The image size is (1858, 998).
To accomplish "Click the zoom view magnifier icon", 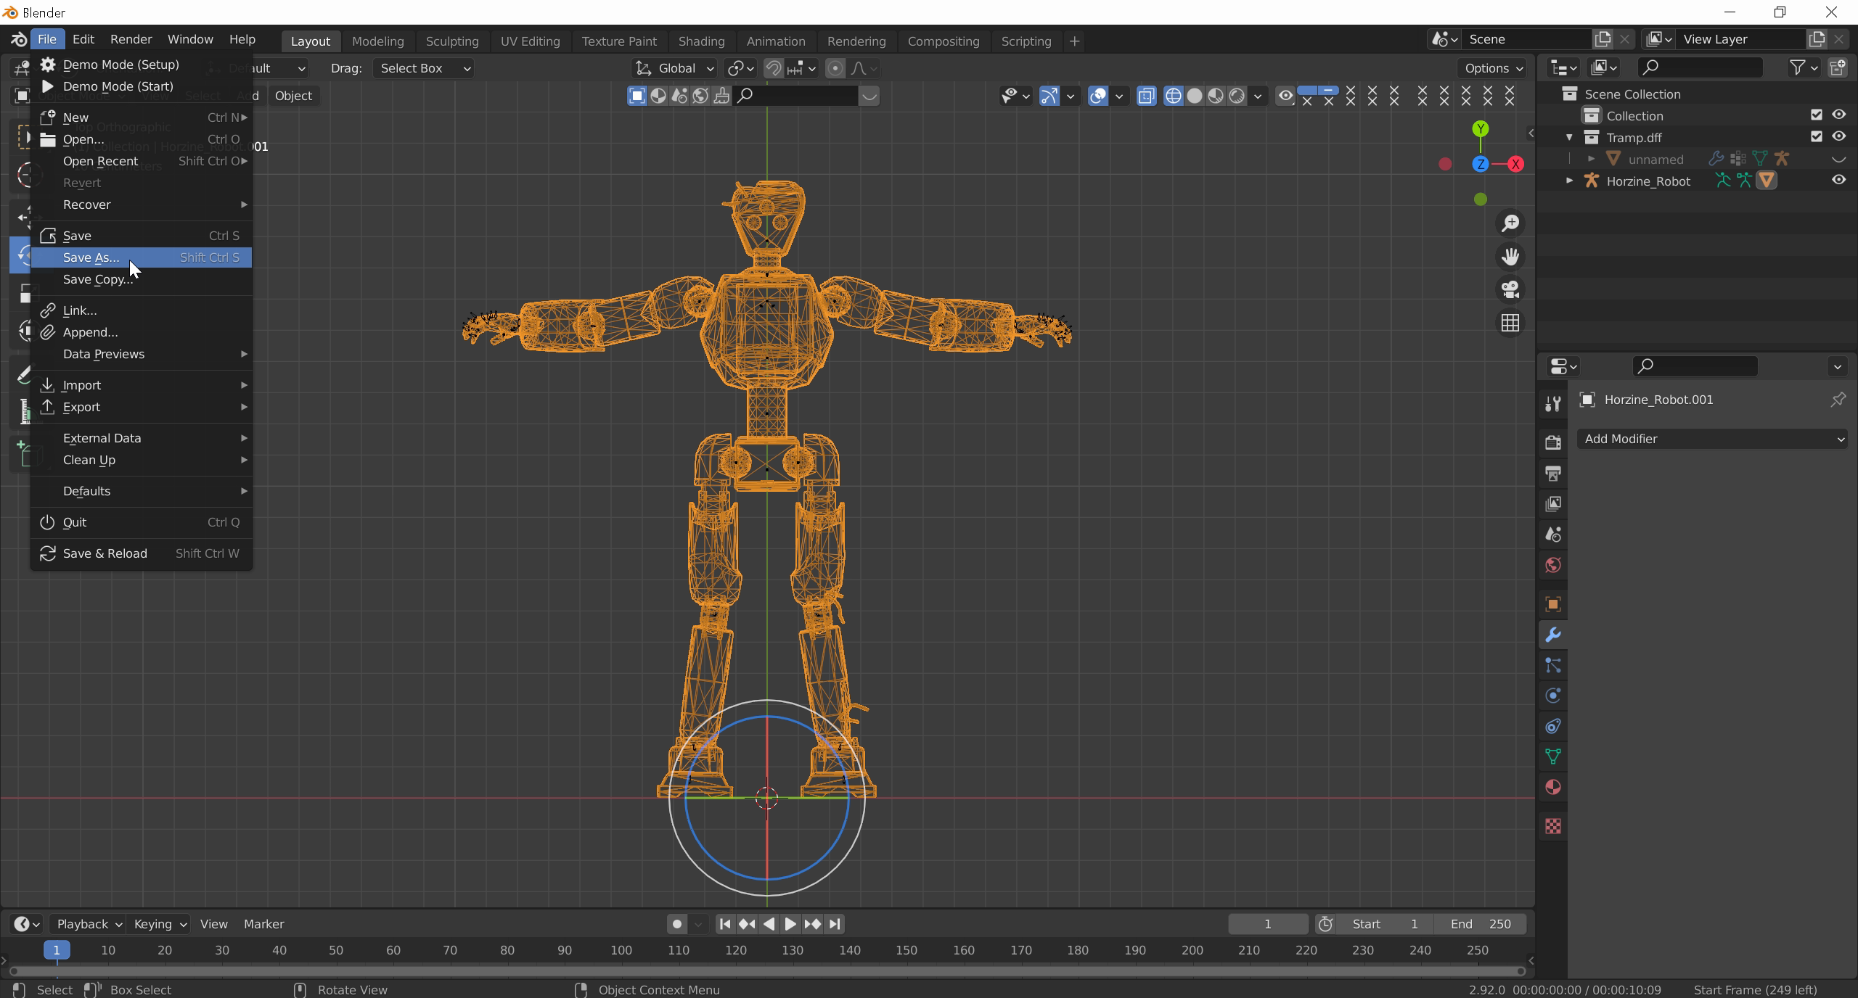I will pos(1510,223).
